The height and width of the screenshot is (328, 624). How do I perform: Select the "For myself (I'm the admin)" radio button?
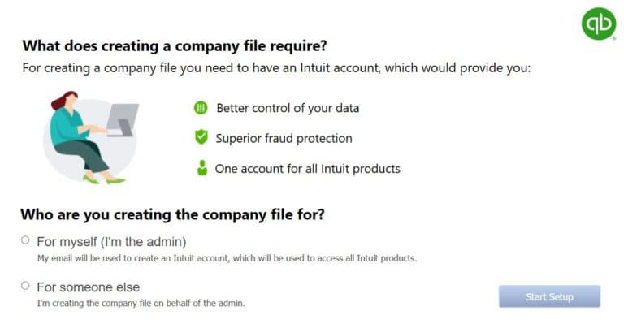pyautogui.click(x=25, y=240)
